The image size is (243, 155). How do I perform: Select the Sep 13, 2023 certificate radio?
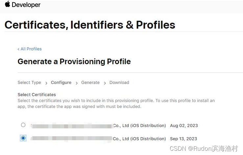[23, 138]
